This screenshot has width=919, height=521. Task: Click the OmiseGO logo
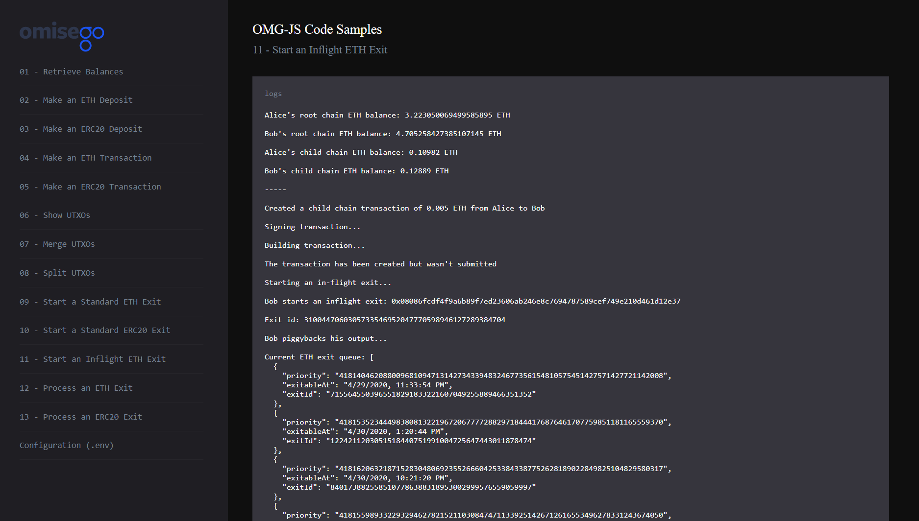[x=62, y=36]
